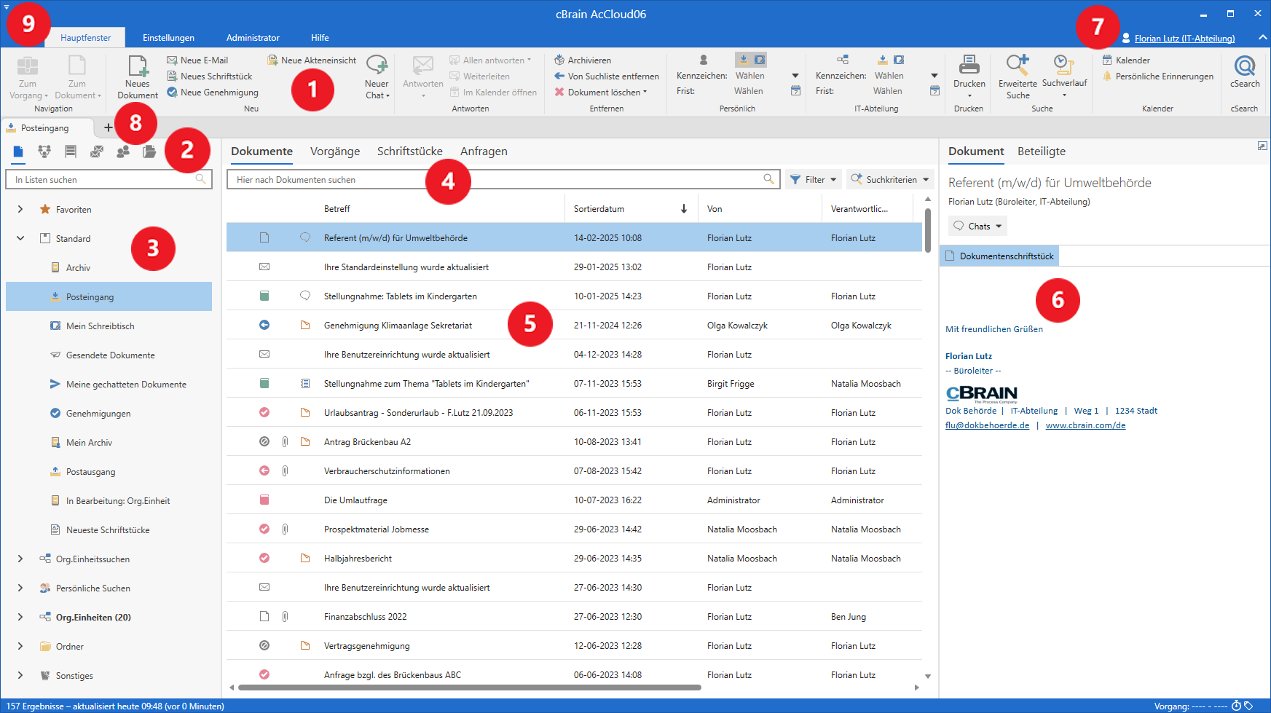Click the Archivieren icon
Viewport: 1271px width, 713px height.
point(559,60)
